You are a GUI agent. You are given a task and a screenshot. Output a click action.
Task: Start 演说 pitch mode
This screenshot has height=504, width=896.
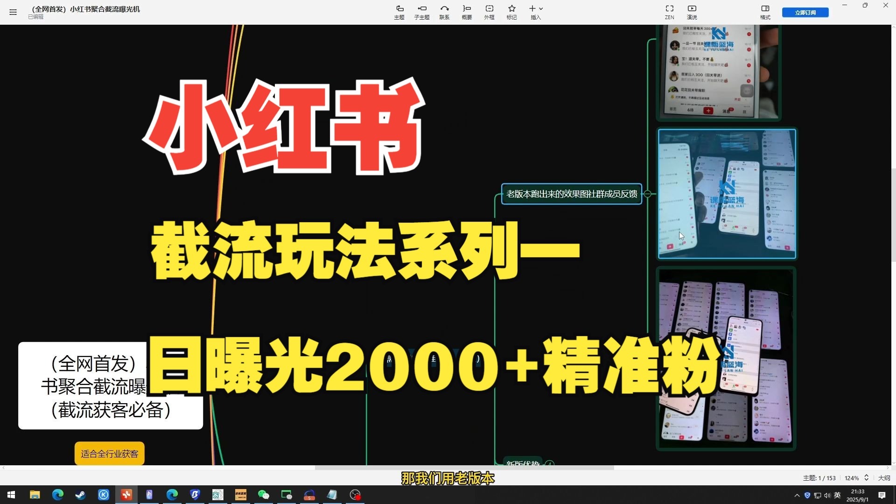pyautogui.click(x=692, y=12)
